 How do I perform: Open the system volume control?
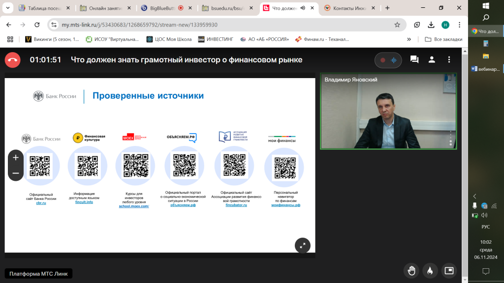coord(484,215)
